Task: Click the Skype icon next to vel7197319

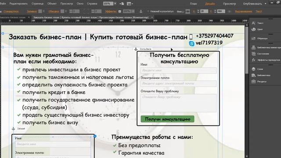Action: (191, 43)
